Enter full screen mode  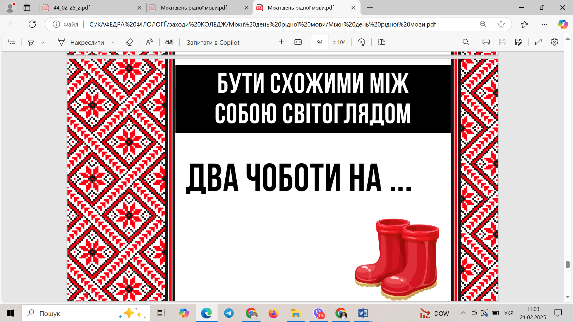(x=538, y=42)
